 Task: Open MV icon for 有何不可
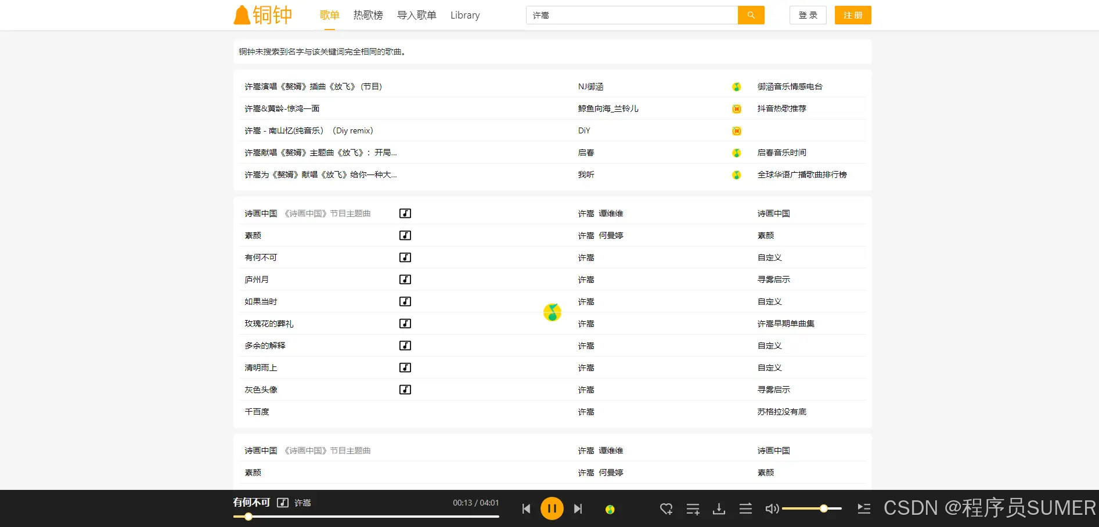405,257
